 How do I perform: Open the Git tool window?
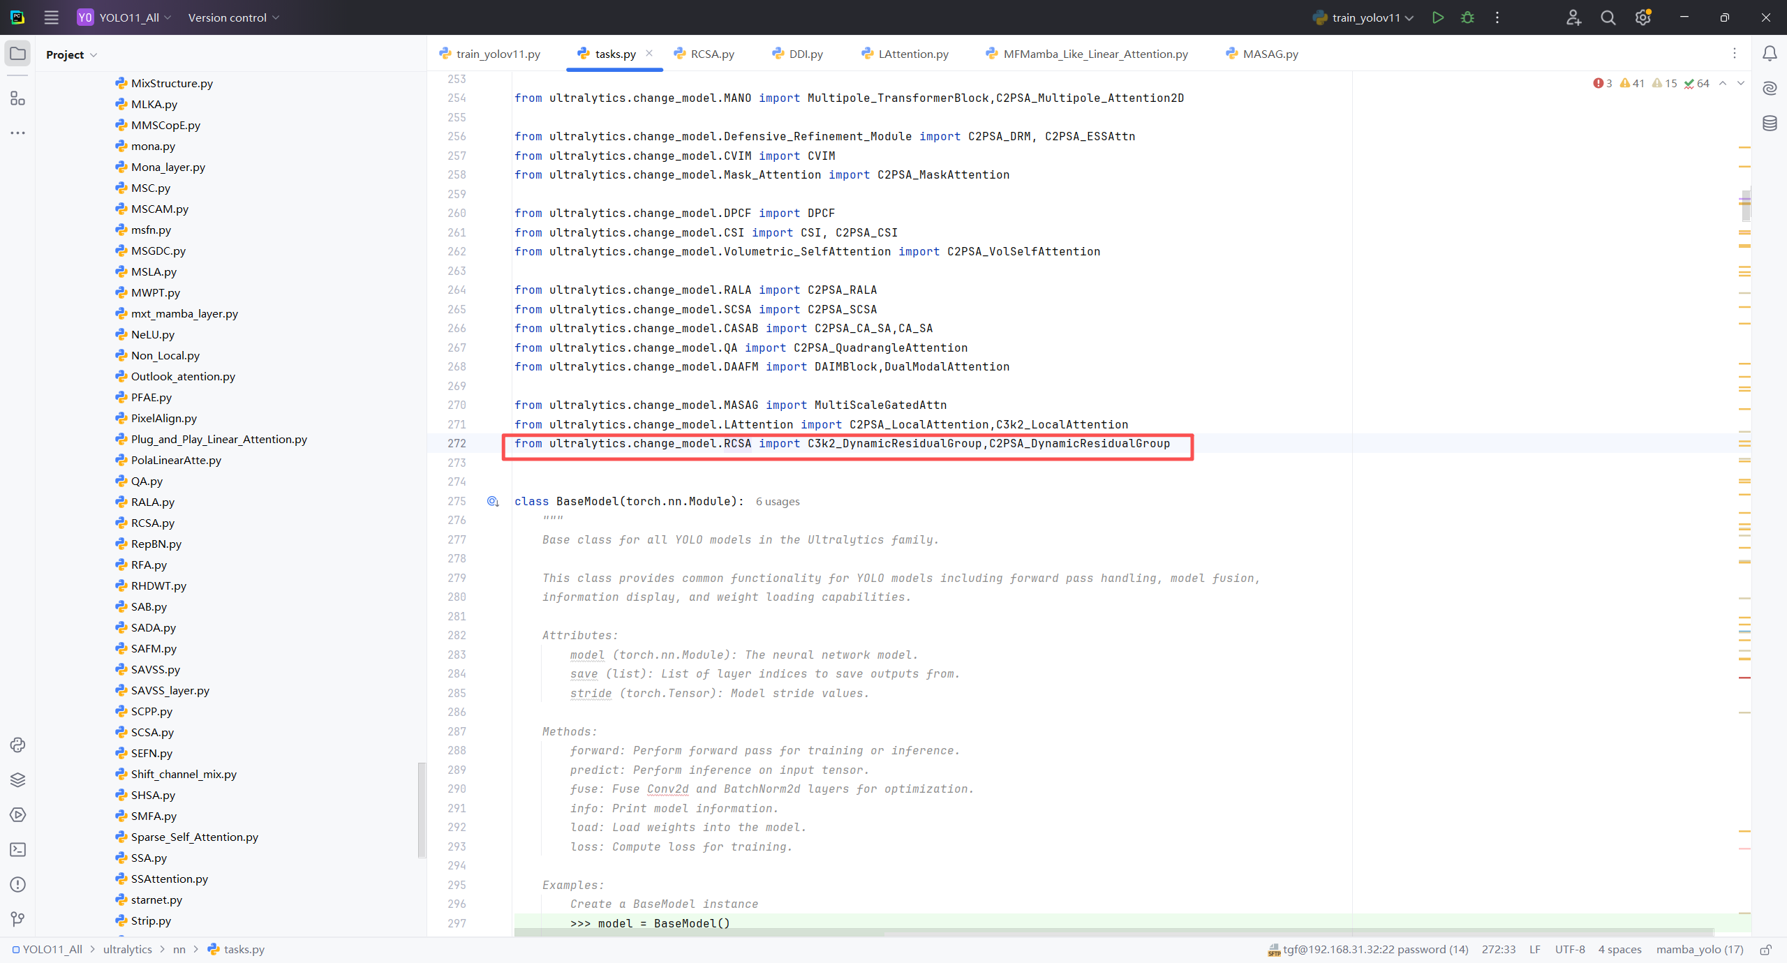17,920
